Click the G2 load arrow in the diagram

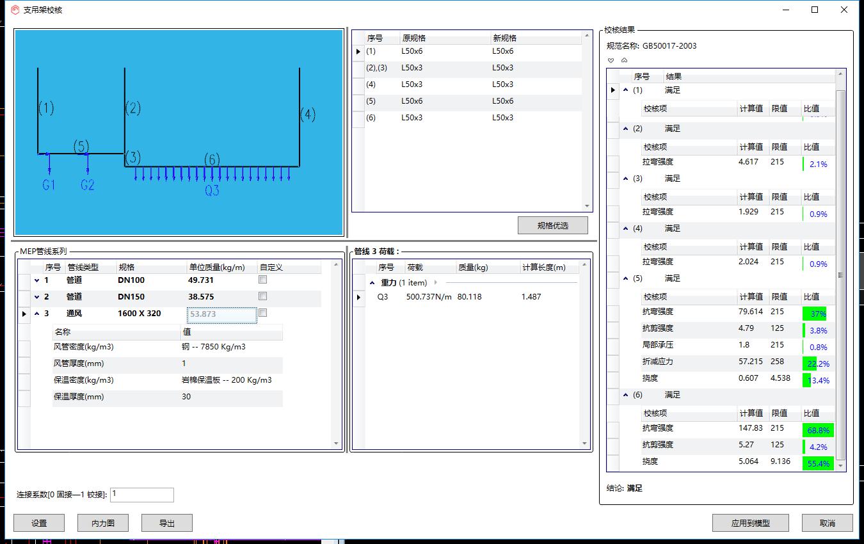[x=87, y=164]
